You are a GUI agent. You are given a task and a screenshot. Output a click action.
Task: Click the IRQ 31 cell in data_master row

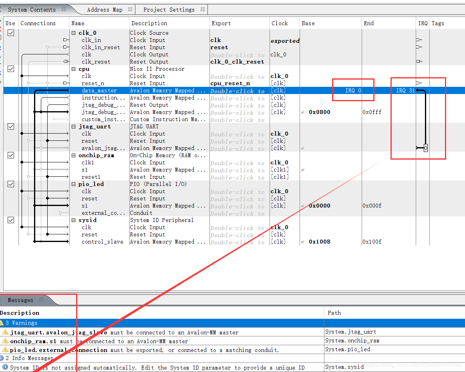405,90
